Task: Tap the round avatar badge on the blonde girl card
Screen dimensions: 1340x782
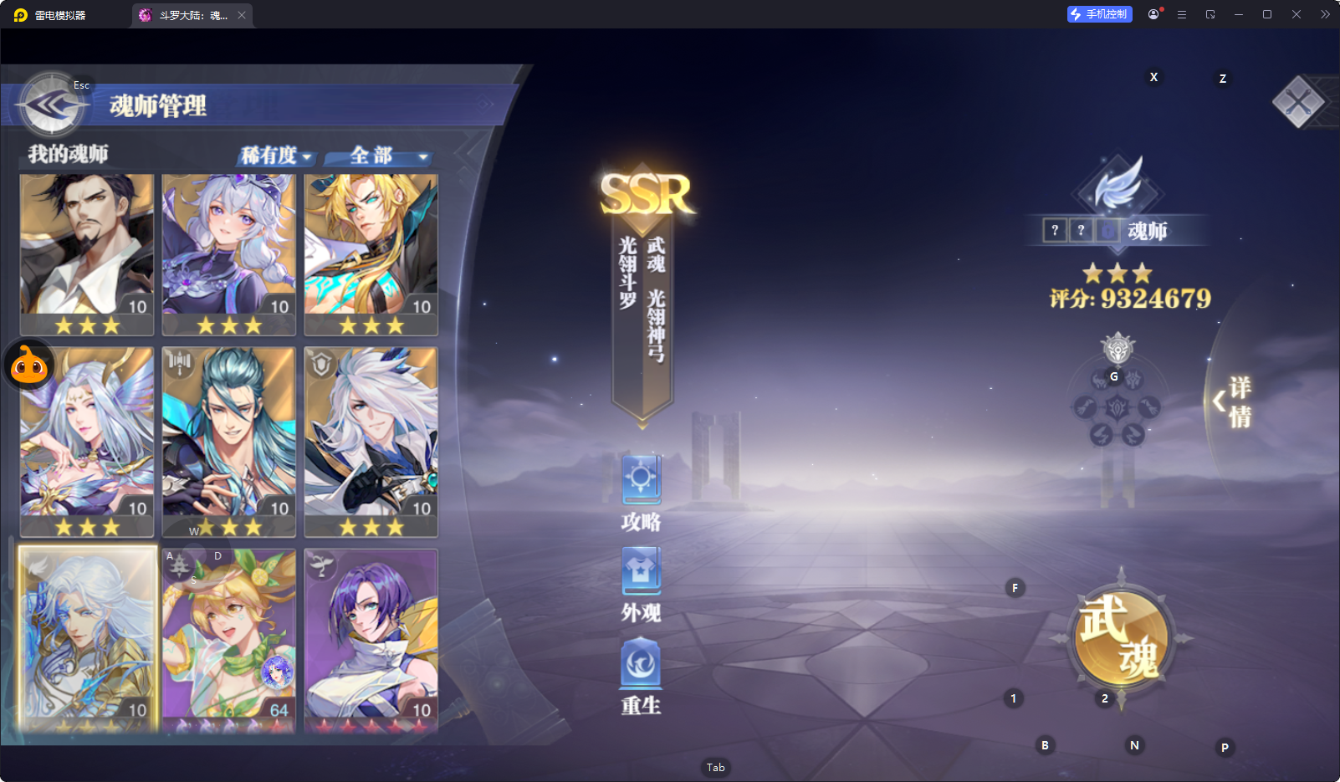Action: click(278, 671)
